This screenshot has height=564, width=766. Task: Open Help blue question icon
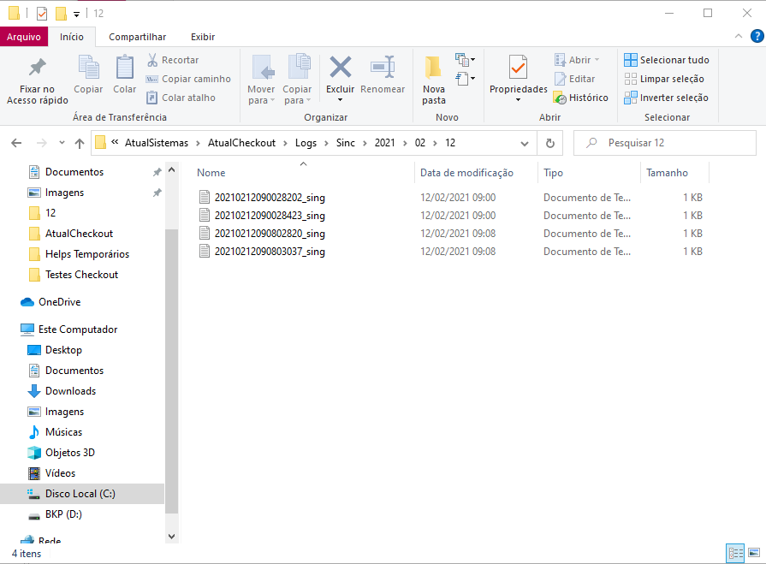pyautogui.click(x=757, y=36)
